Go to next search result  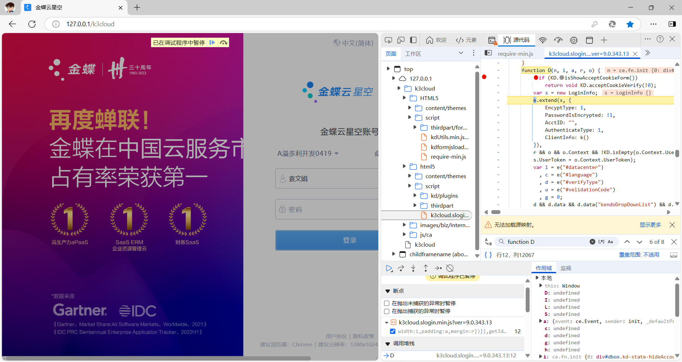pyautogui.click(x=639, y=242)
